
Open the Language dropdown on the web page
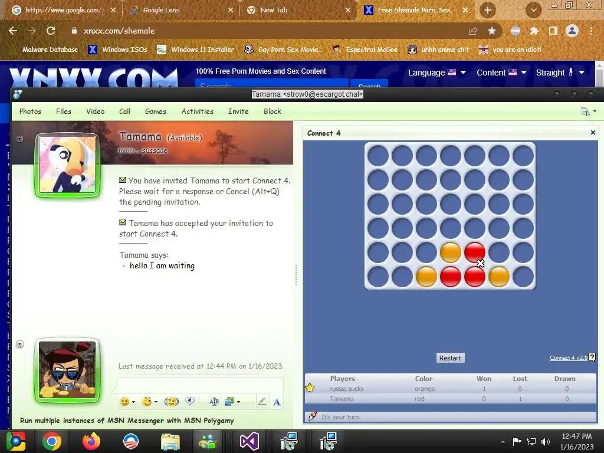pos(437,73)
